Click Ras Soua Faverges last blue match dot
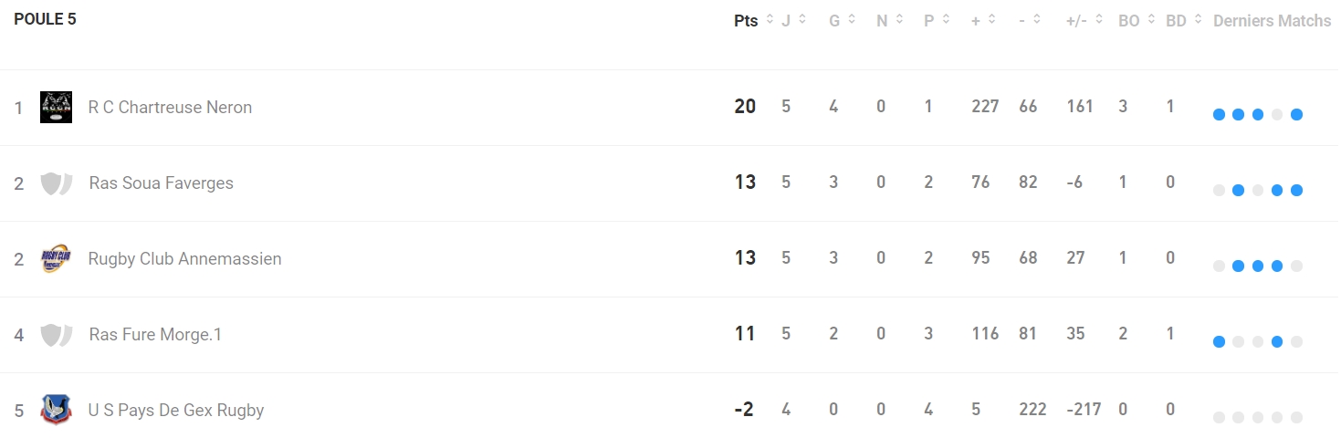1341x438 pixels. (1296, 190)
